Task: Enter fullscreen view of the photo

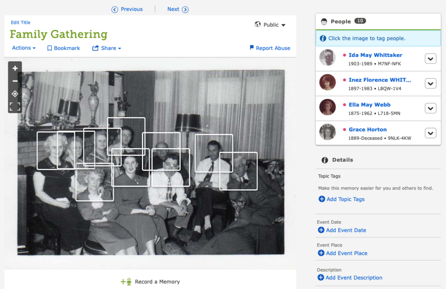Action: pyautogui.click(x=15, y=107)
